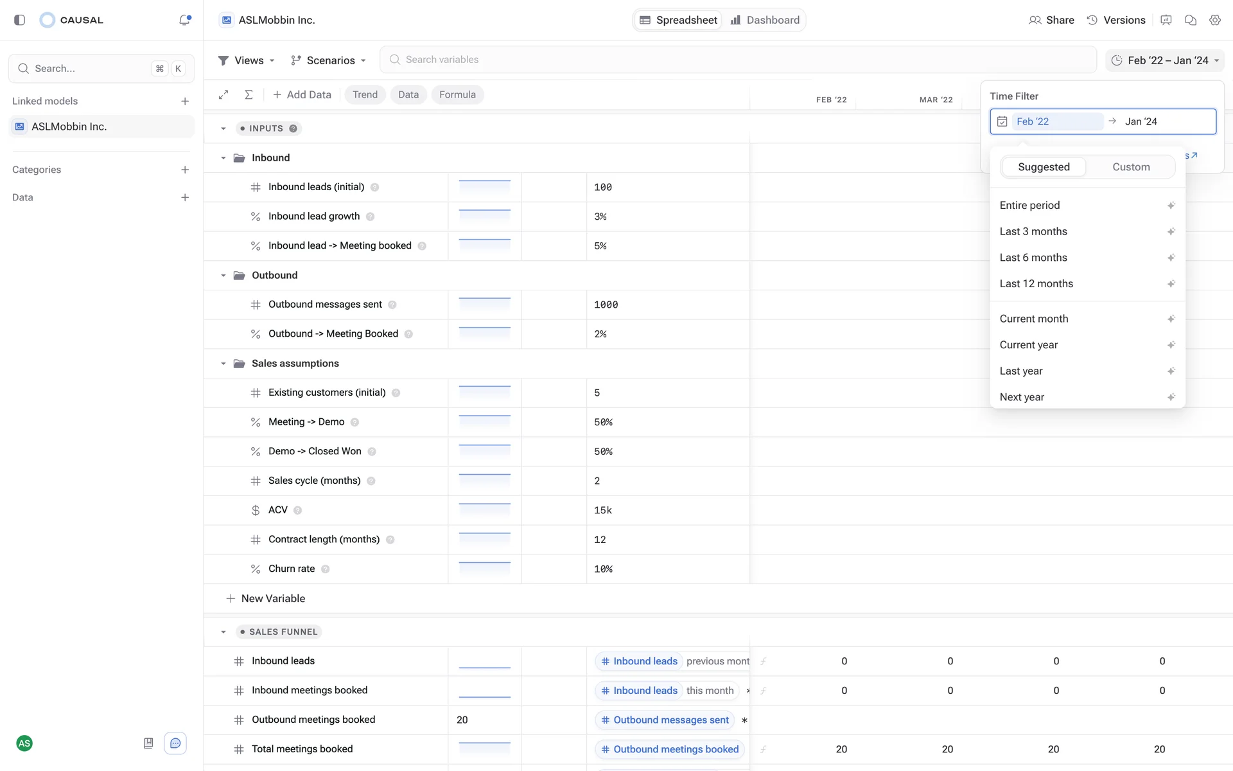Collapse the left sidebar panel icon
This screenshot has width=1233, height=771.
tap(19, 20)
